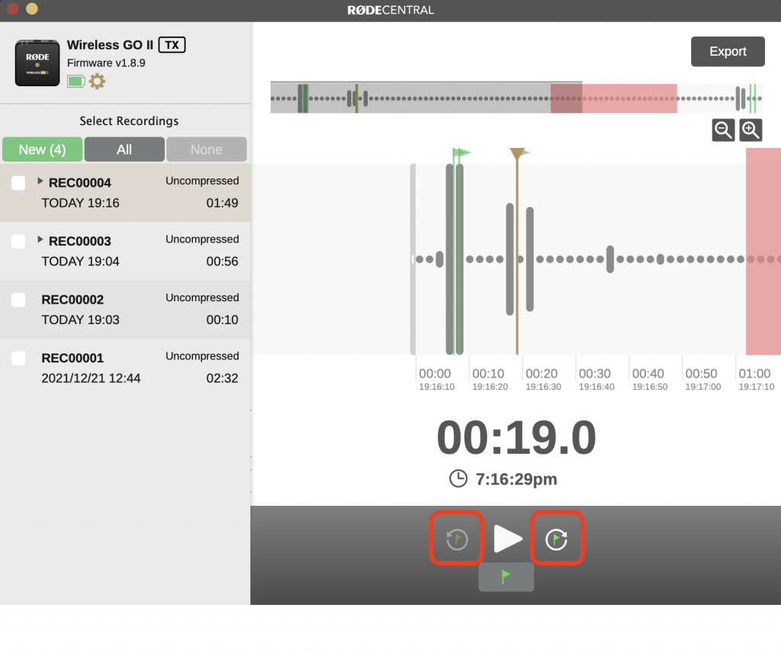Tick the REC00003 checkbox

coord(18,241)
